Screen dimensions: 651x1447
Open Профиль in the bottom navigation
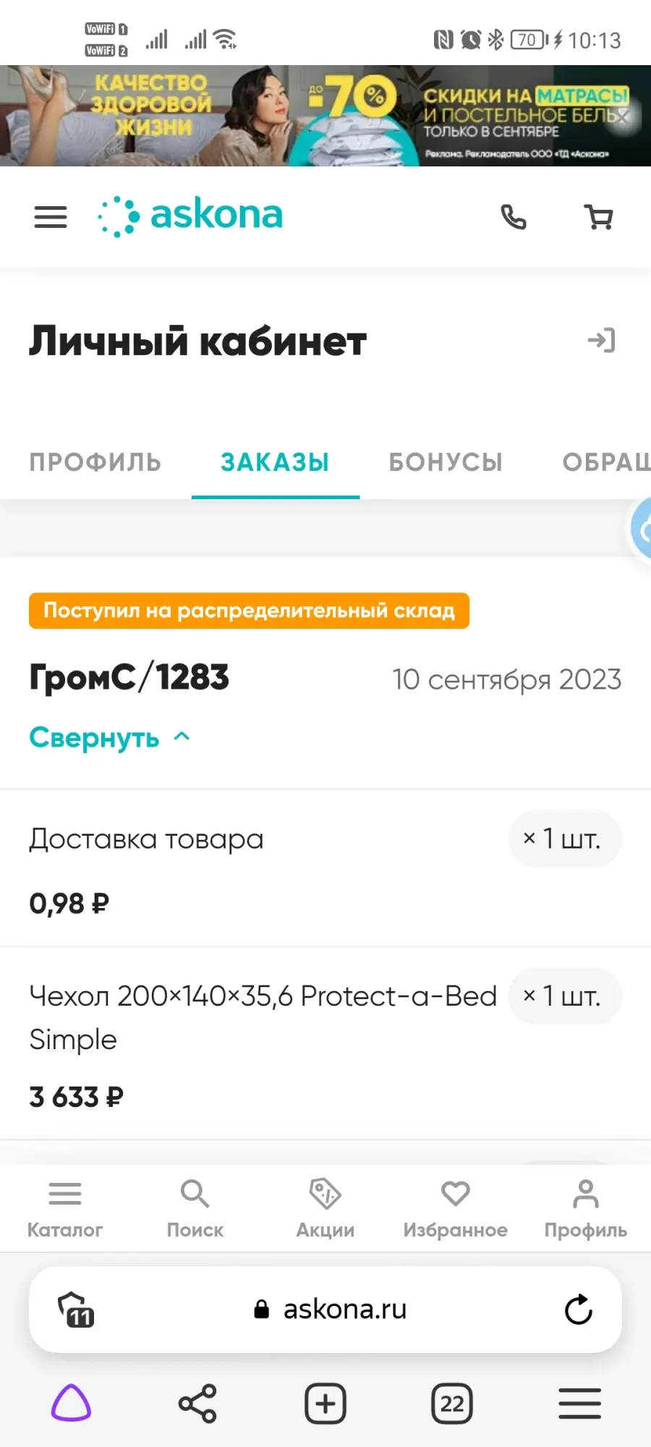click(x=586, y=1209)
